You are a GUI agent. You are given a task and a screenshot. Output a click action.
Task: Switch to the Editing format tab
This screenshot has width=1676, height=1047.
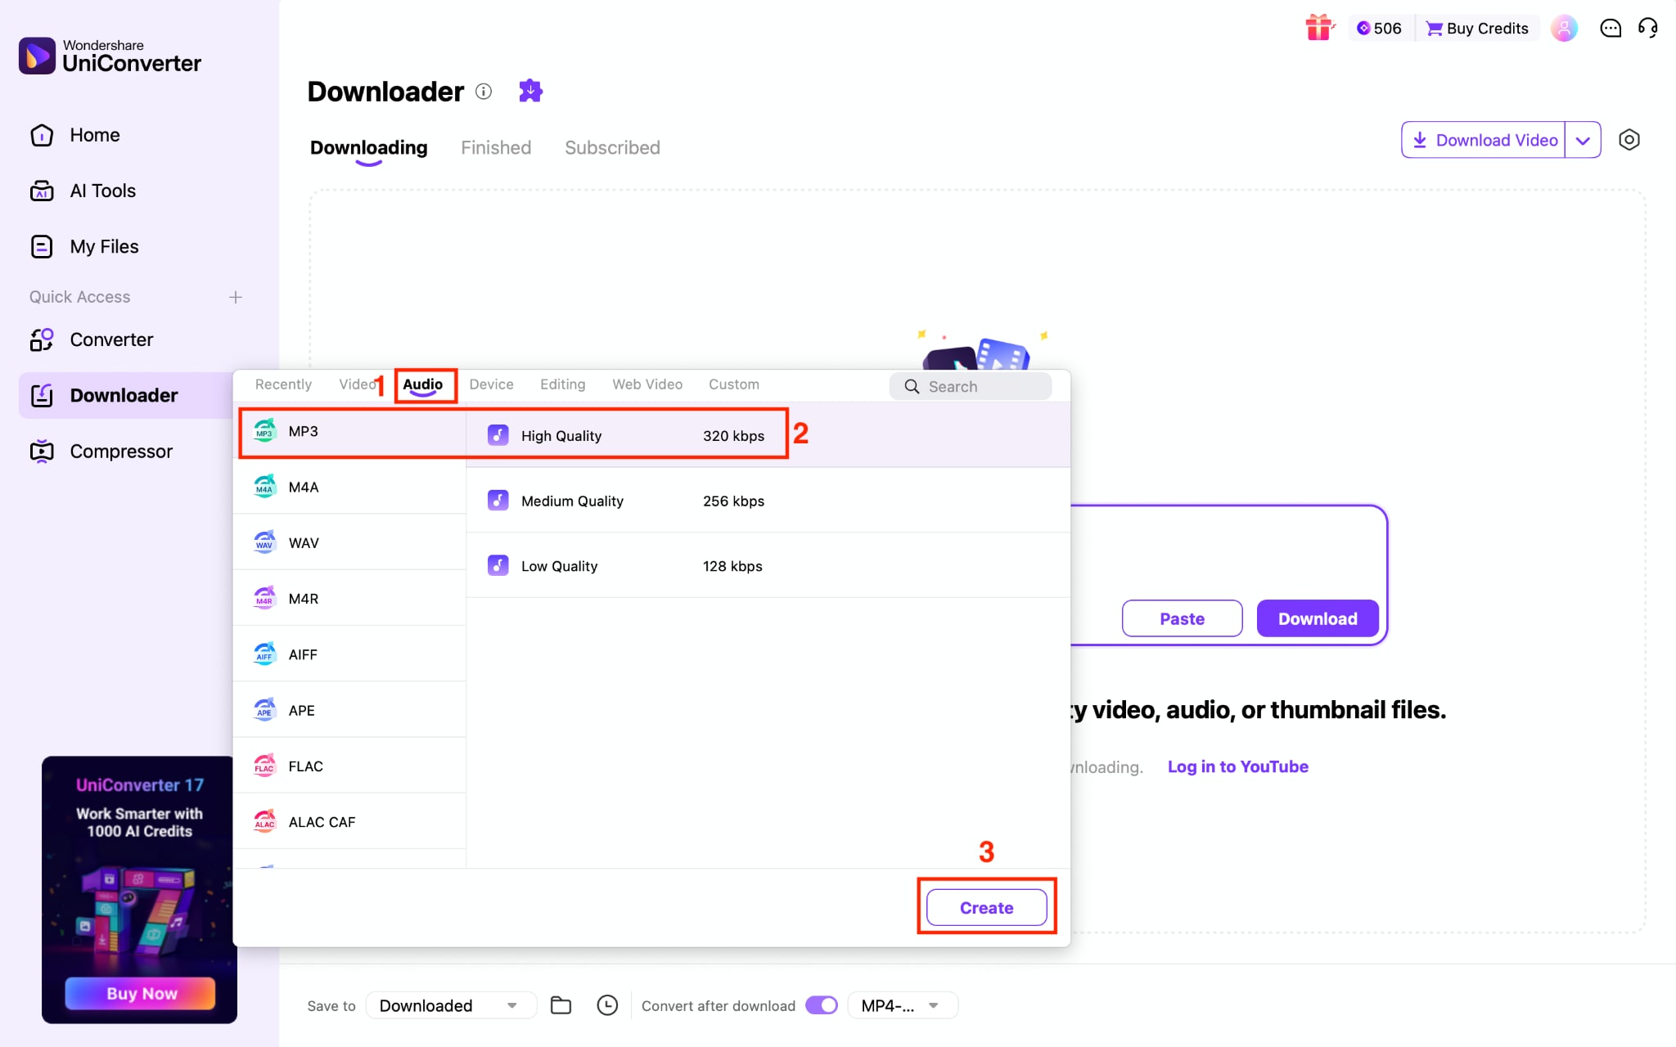point(563,384)
